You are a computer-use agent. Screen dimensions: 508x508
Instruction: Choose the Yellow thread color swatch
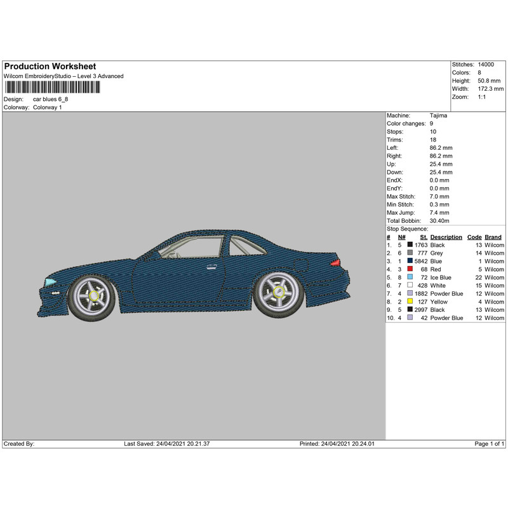pyautogui.click(x=410, y=302)
